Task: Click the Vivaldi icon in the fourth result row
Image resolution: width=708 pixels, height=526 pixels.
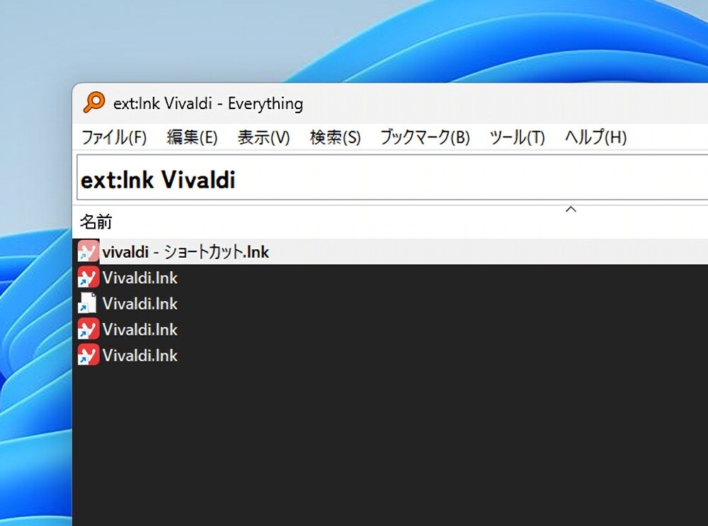Action: [x=88, y=329]
